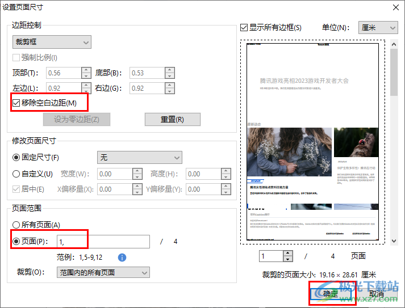Select the 自定义 radio button

(16, 174)
